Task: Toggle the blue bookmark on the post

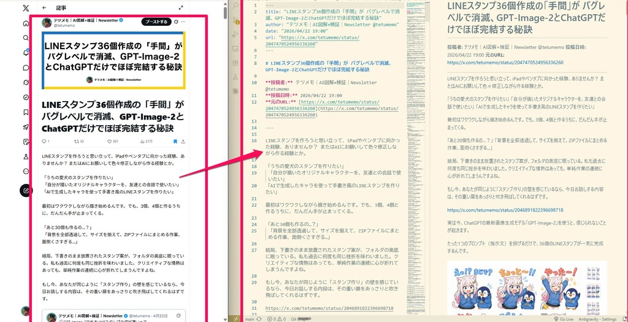Action: click(x=175, y=142)
